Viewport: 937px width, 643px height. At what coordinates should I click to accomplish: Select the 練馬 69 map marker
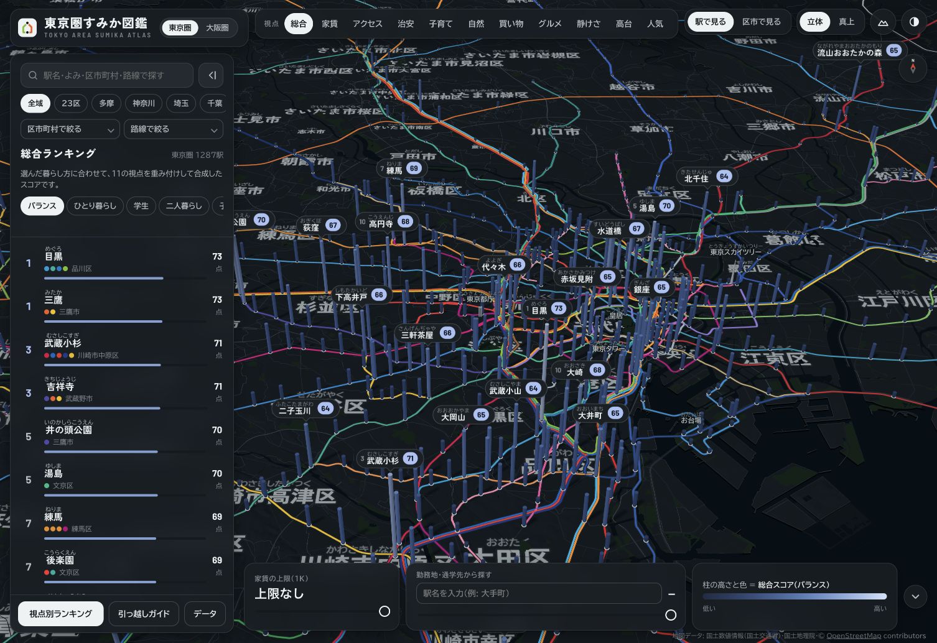(x=402, y=169)
